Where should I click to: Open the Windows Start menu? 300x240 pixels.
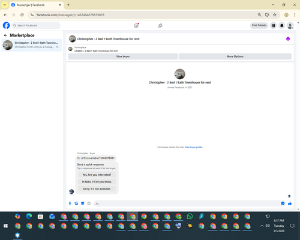click(x=5, y=226)
